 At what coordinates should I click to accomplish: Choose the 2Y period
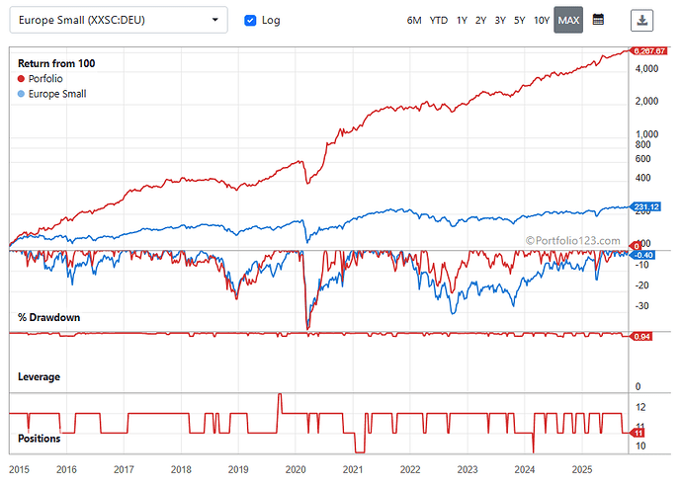[x=480, y=20]
